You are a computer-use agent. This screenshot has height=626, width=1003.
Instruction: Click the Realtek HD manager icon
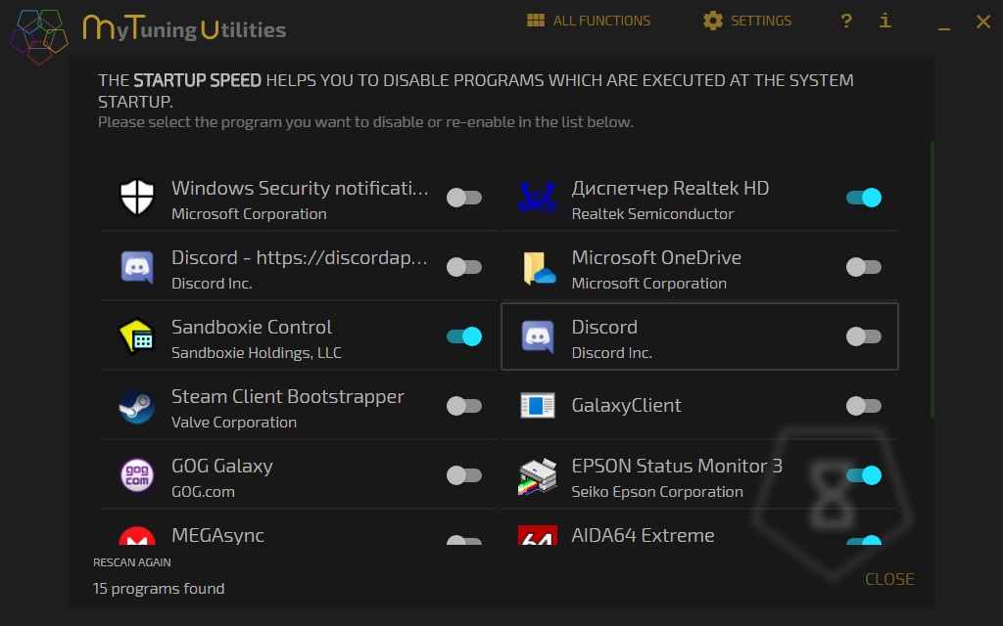tap(538, 198)
